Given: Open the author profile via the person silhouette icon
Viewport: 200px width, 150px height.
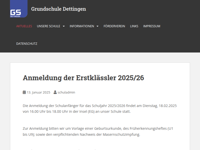Looking at the screenshot, I should [55, 92].
